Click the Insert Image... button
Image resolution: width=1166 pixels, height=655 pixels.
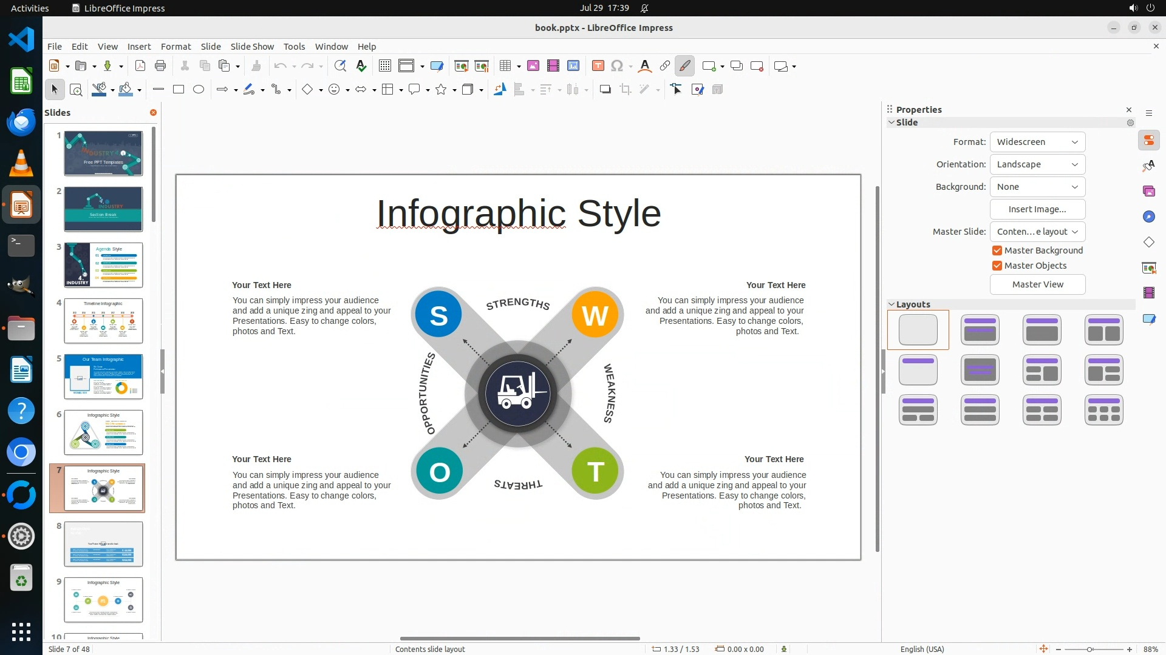pyautogui.click(x=1037, y=209)
